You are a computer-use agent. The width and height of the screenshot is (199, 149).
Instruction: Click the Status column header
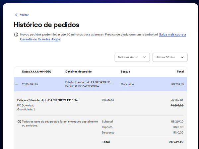click(125, 72)
